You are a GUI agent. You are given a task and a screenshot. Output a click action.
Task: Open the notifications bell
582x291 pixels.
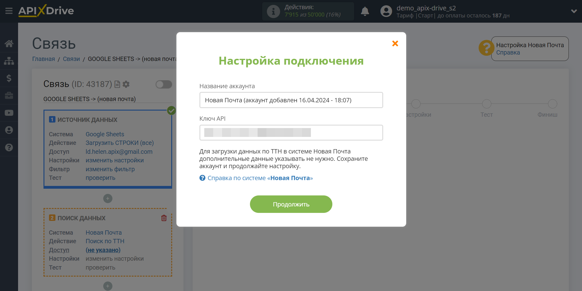coord(365,11)
